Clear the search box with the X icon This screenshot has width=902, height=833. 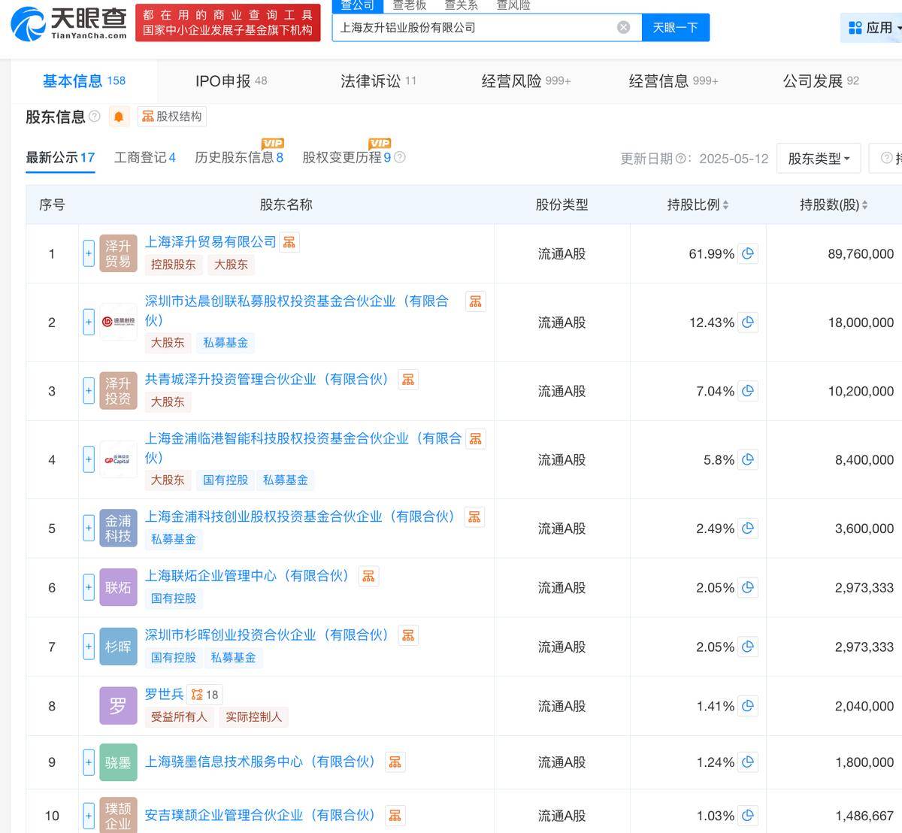pyautogui.click(x=623, y=26)
